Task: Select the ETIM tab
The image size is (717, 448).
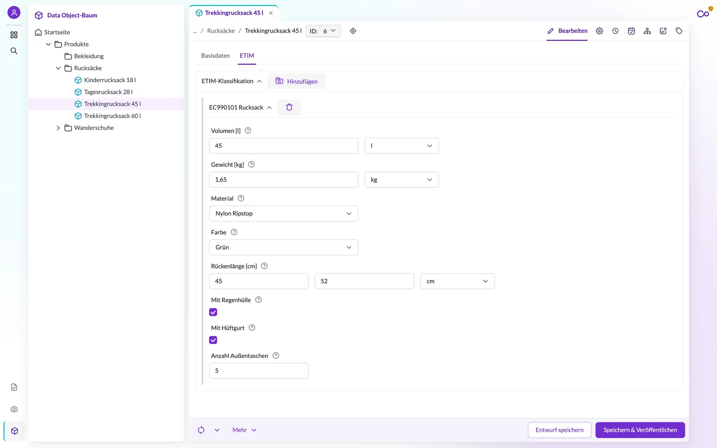Action: [247, 56]
